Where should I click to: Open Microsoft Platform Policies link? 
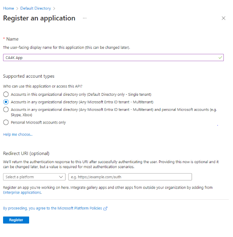[53, 208]
